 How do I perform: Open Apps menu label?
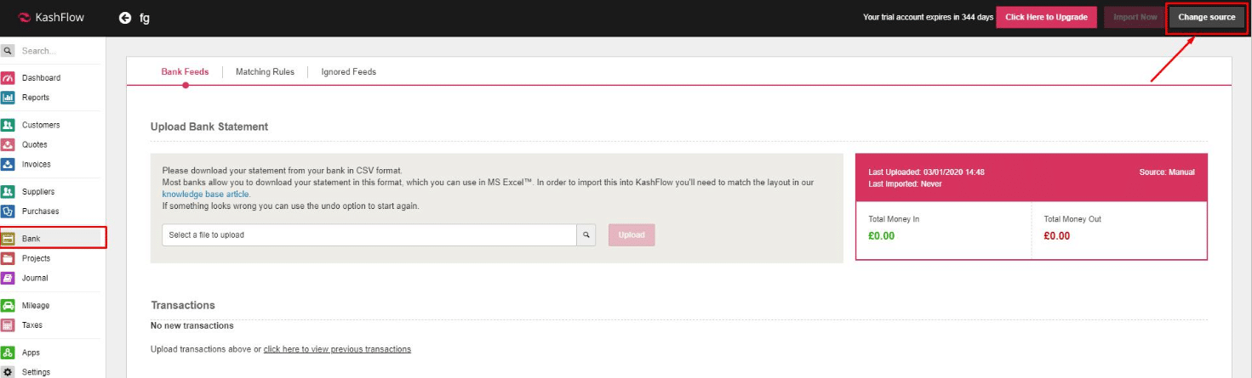[31, 353]
